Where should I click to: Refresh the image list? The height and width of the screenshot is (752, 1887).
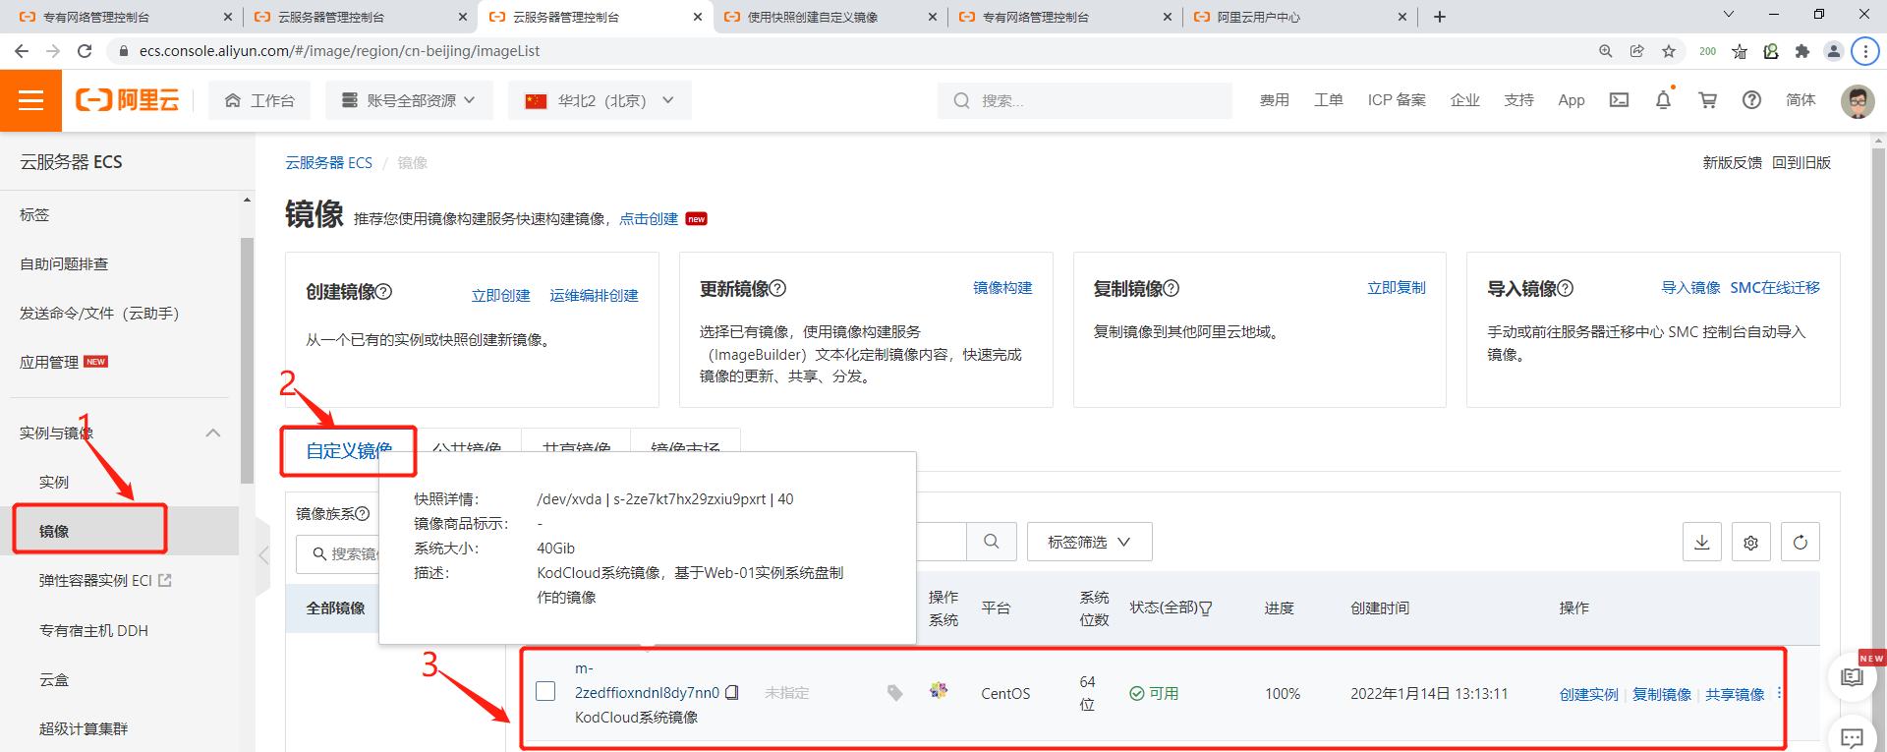[x=1800, y=542]
